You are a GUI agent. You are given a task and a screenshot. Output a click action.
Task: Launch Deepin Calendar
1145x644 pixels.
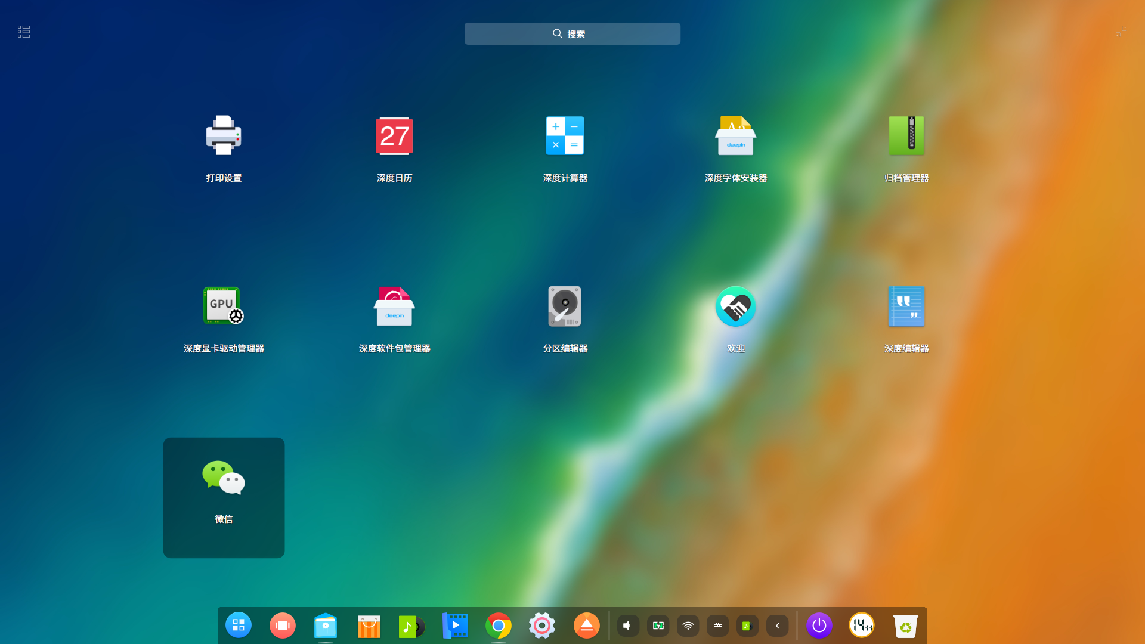pyautogui.click(x=394, y=135)
